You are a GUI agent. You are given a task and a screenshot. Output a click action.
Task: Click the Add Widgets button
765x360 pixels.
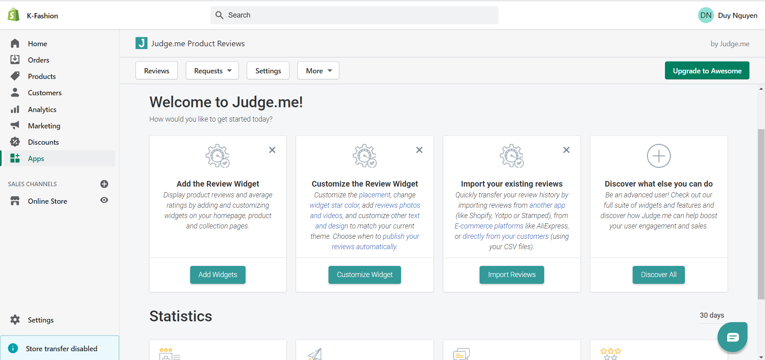click(x=218, y=275)
